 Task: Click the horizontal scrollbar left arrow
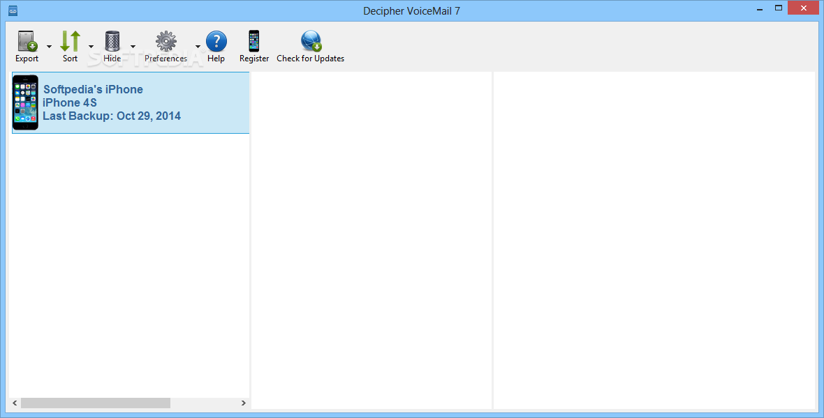click(15, 403)
